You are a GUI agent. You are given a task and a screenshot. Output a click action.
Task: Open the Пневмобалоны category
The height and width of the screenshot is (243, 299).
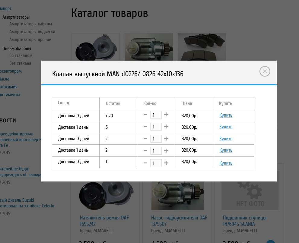click(17, 49)
